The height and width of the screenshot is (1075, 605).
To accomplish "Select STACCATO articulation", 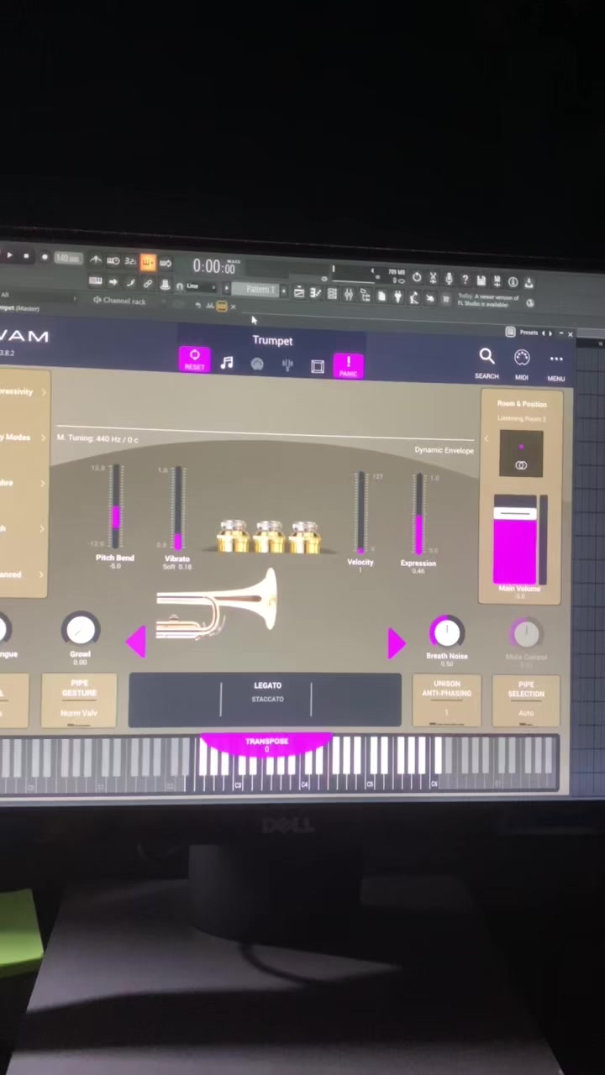I will [x=267, y=699].
